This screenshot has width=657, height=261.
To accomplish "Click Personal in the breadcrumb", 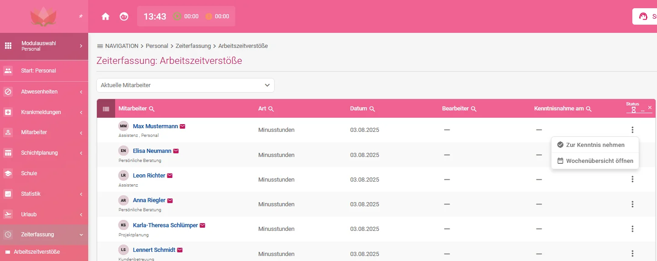I will [157, 46].
